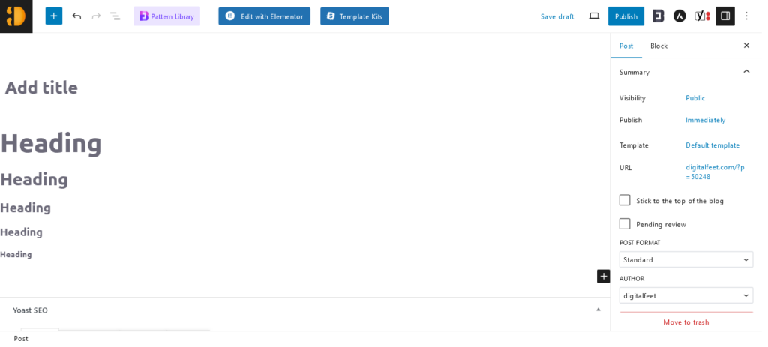Check Stick to the top of the blog
Viewport: 768px width, 347px height.
(x=625, y=200)
